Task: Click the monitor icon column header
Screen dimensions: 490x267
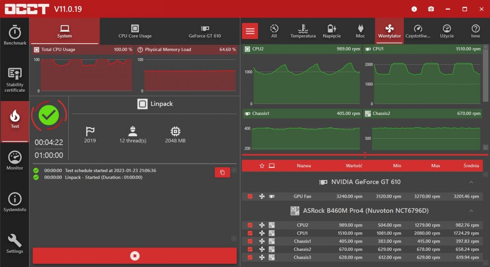Action: coord(272,166)
